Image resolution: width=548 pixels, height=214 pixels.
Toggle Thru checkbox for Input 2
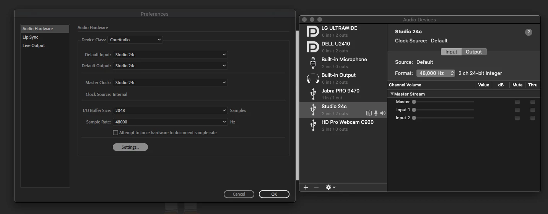click(x=533, y=118)
